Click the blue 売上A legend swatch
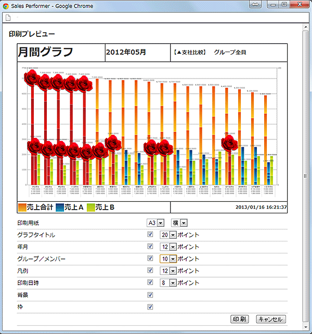Image resolution: width=312 pixels, height=334 pixels. 60,207
